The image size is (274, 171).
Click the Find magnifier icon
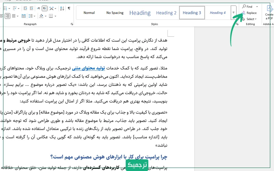click(x=244, y=6)
